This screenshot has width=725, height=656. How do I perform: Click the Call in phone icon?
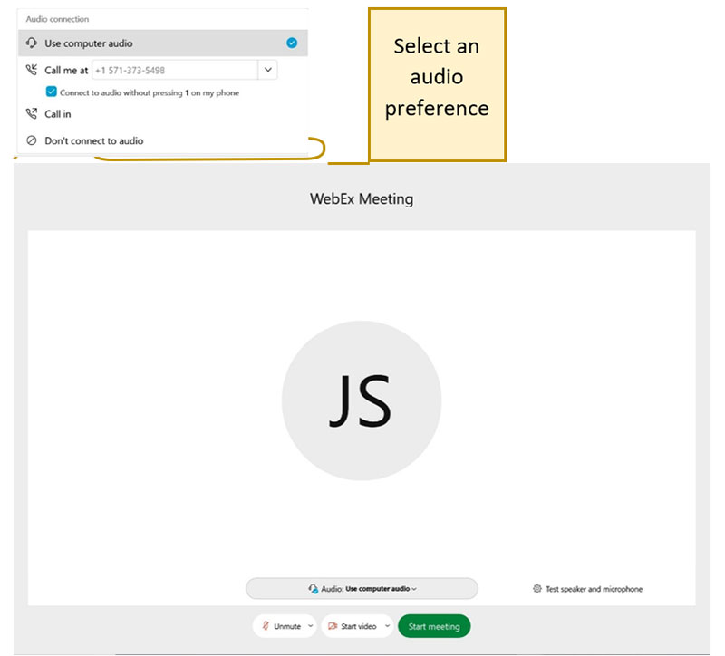pyautogui.click(x=32, y=114)
